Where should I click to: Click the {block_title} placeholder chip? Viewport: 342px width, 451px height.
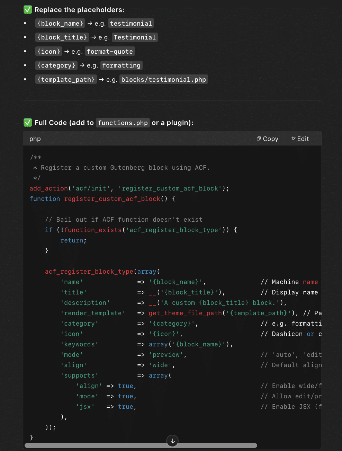tap(62, 37)
